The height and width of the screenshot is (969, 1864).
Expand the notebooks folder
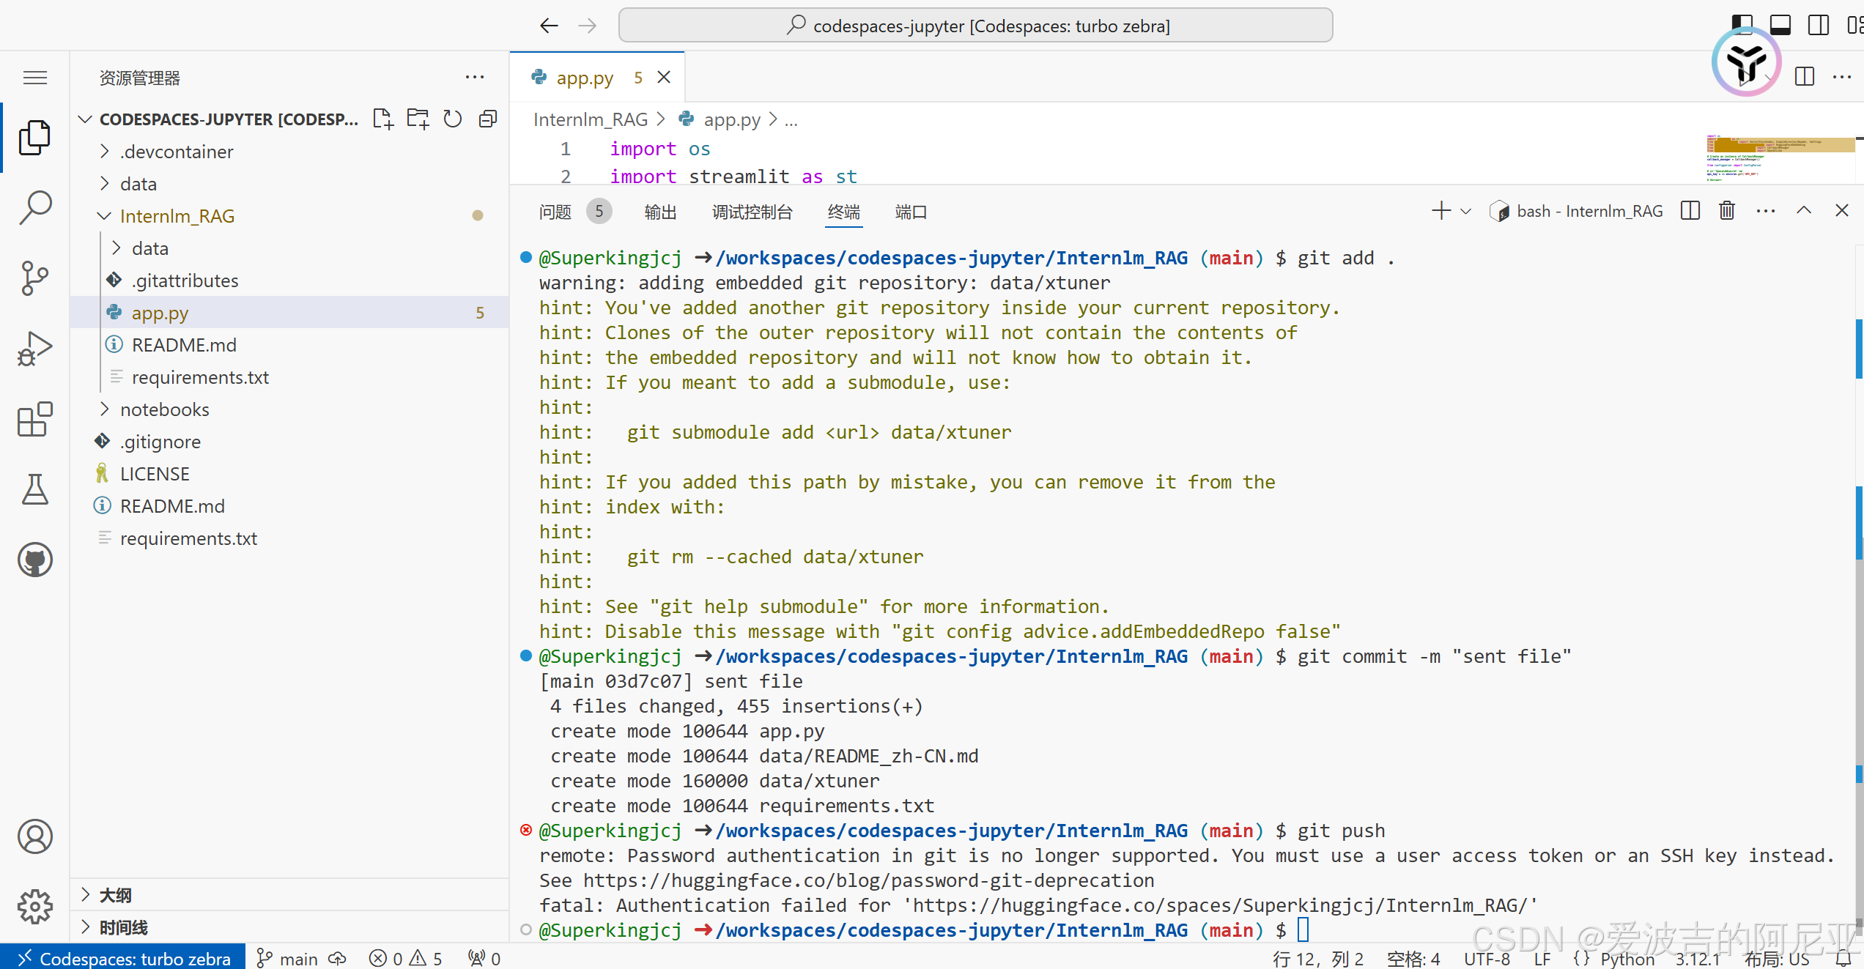click(164, 409)
